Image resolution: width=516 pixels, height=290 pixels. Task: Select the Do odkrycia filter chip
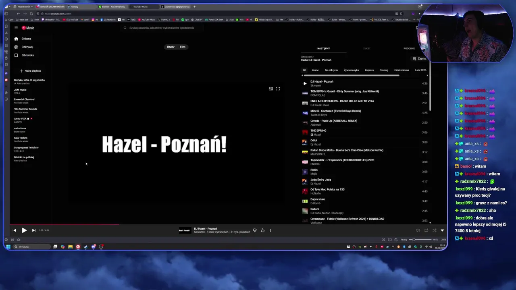pos(331,70)
